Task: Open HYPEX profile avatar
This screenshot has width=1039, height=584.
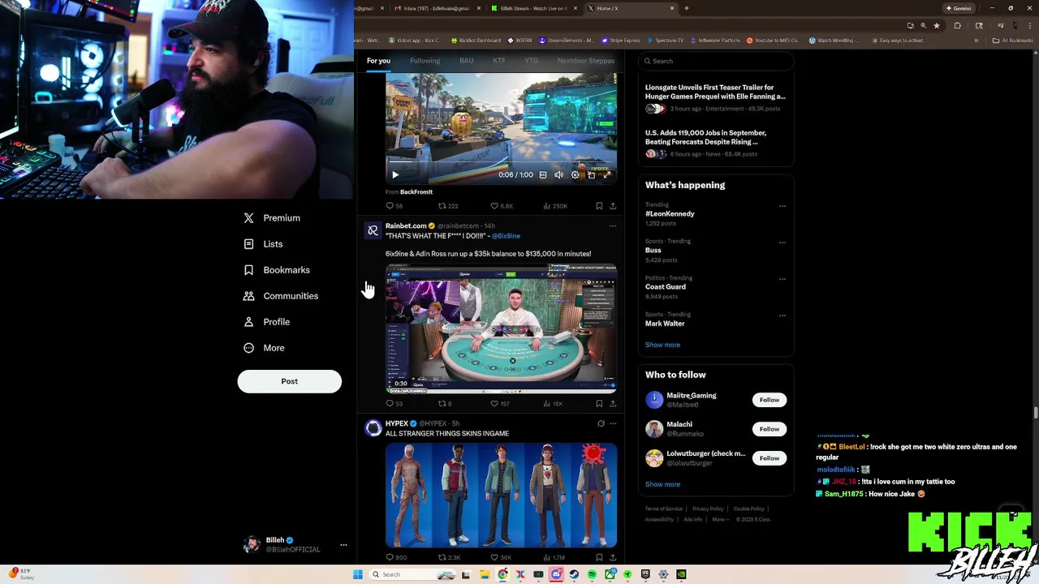Action: pyautogui.click(x=373, y=428)
